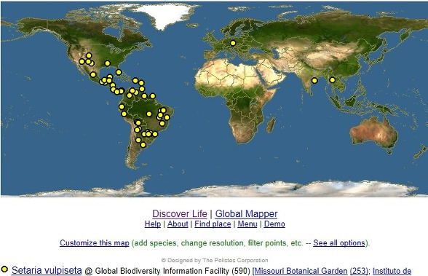Open the Help link

153,224
